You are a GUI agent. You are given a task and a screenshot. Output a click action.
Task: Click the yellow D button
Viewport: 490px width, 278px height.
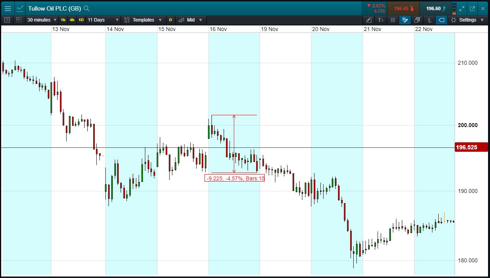click(x=170, y=20)
